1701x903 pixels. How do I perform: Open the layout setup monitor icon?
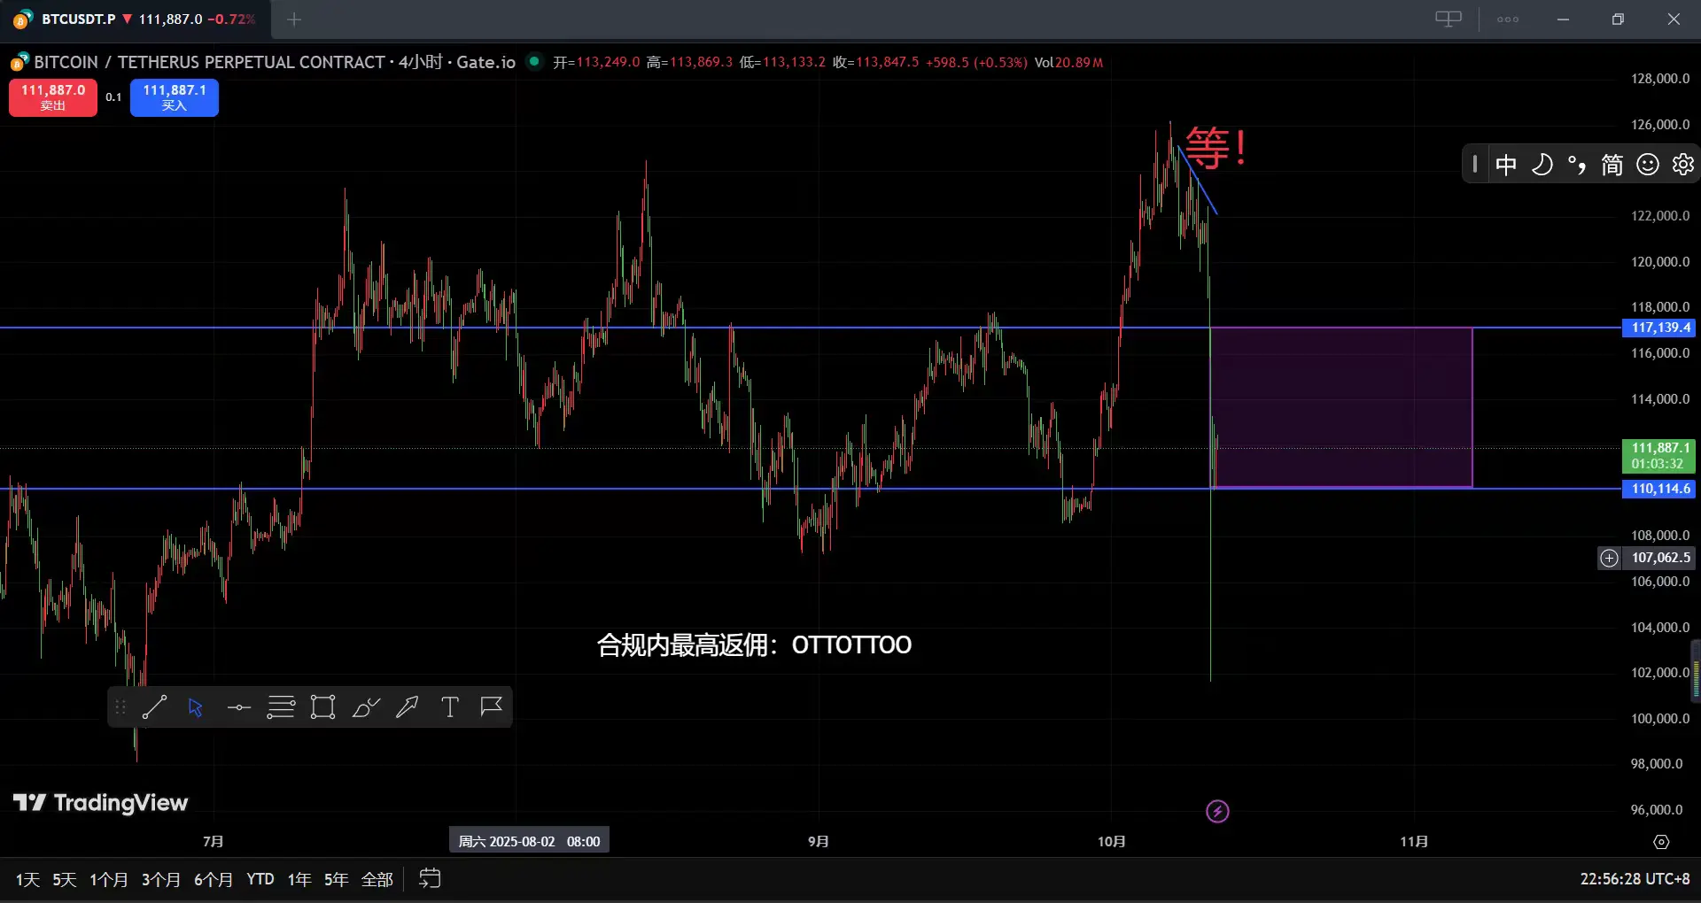[x=1449, y=19]
